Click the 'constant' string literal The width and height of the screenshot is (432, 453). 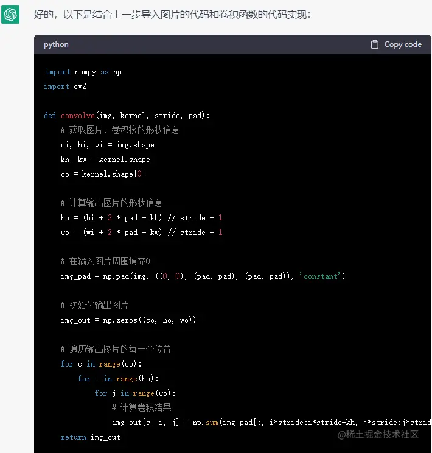click(321, 276)
